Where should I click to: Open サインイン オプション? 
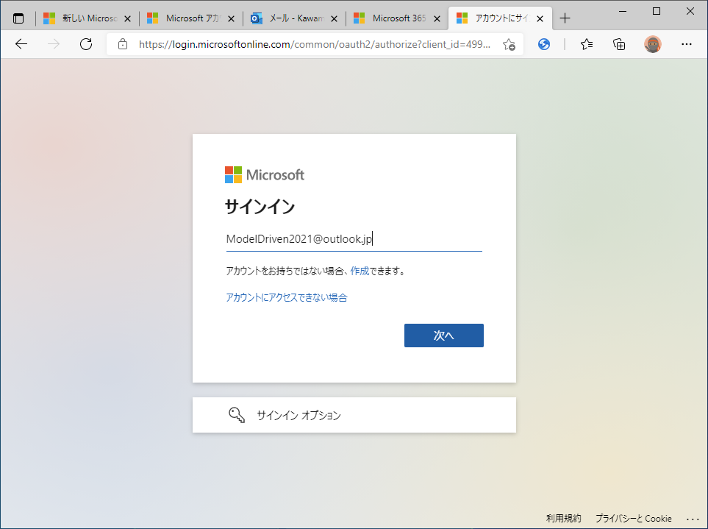coord(354,415)
